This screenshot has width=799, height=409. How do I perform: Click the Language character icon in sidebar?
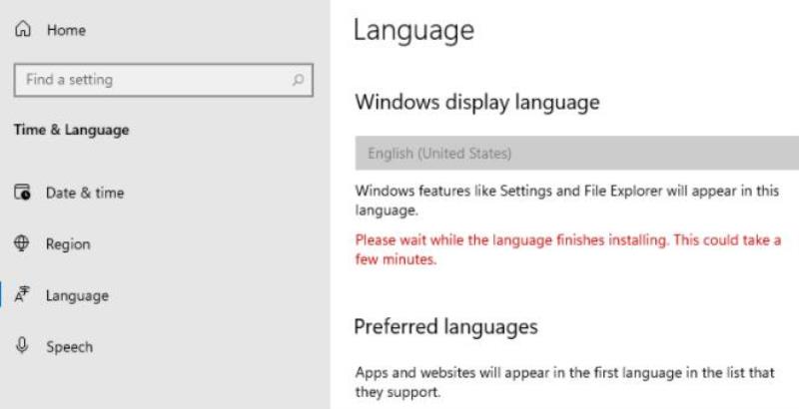pos(22,294)
